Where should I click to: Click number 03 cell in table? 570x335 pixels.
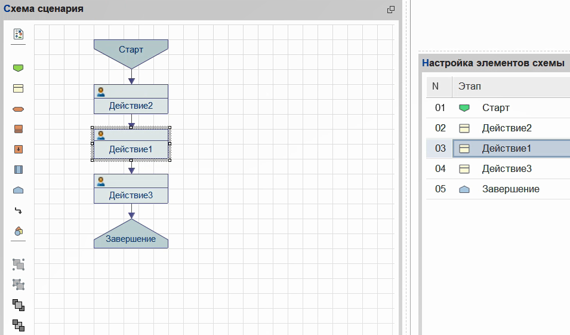pos(440,149)
